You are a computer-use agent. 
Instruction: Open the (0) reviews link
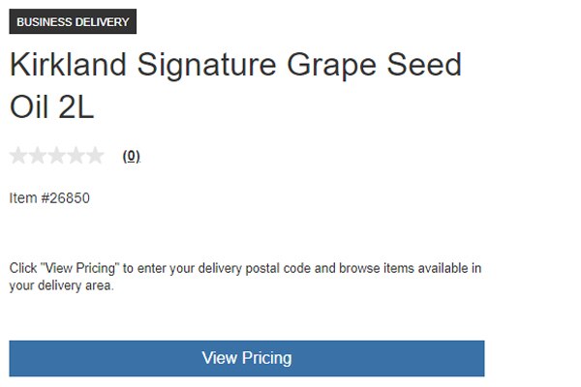click(131, 156)
